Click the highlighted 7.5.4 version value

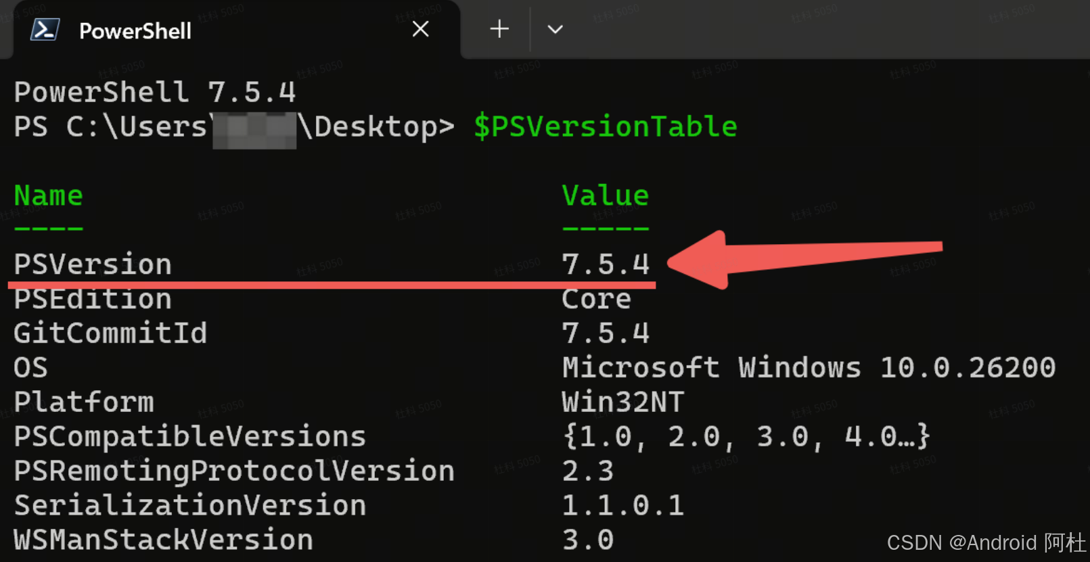[605, 264]
